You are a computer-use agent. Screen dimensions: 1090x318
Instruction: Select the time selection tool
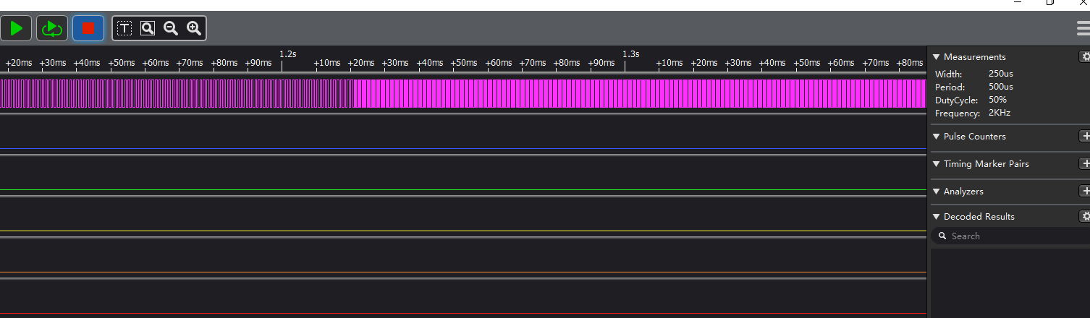coord(124,29)
